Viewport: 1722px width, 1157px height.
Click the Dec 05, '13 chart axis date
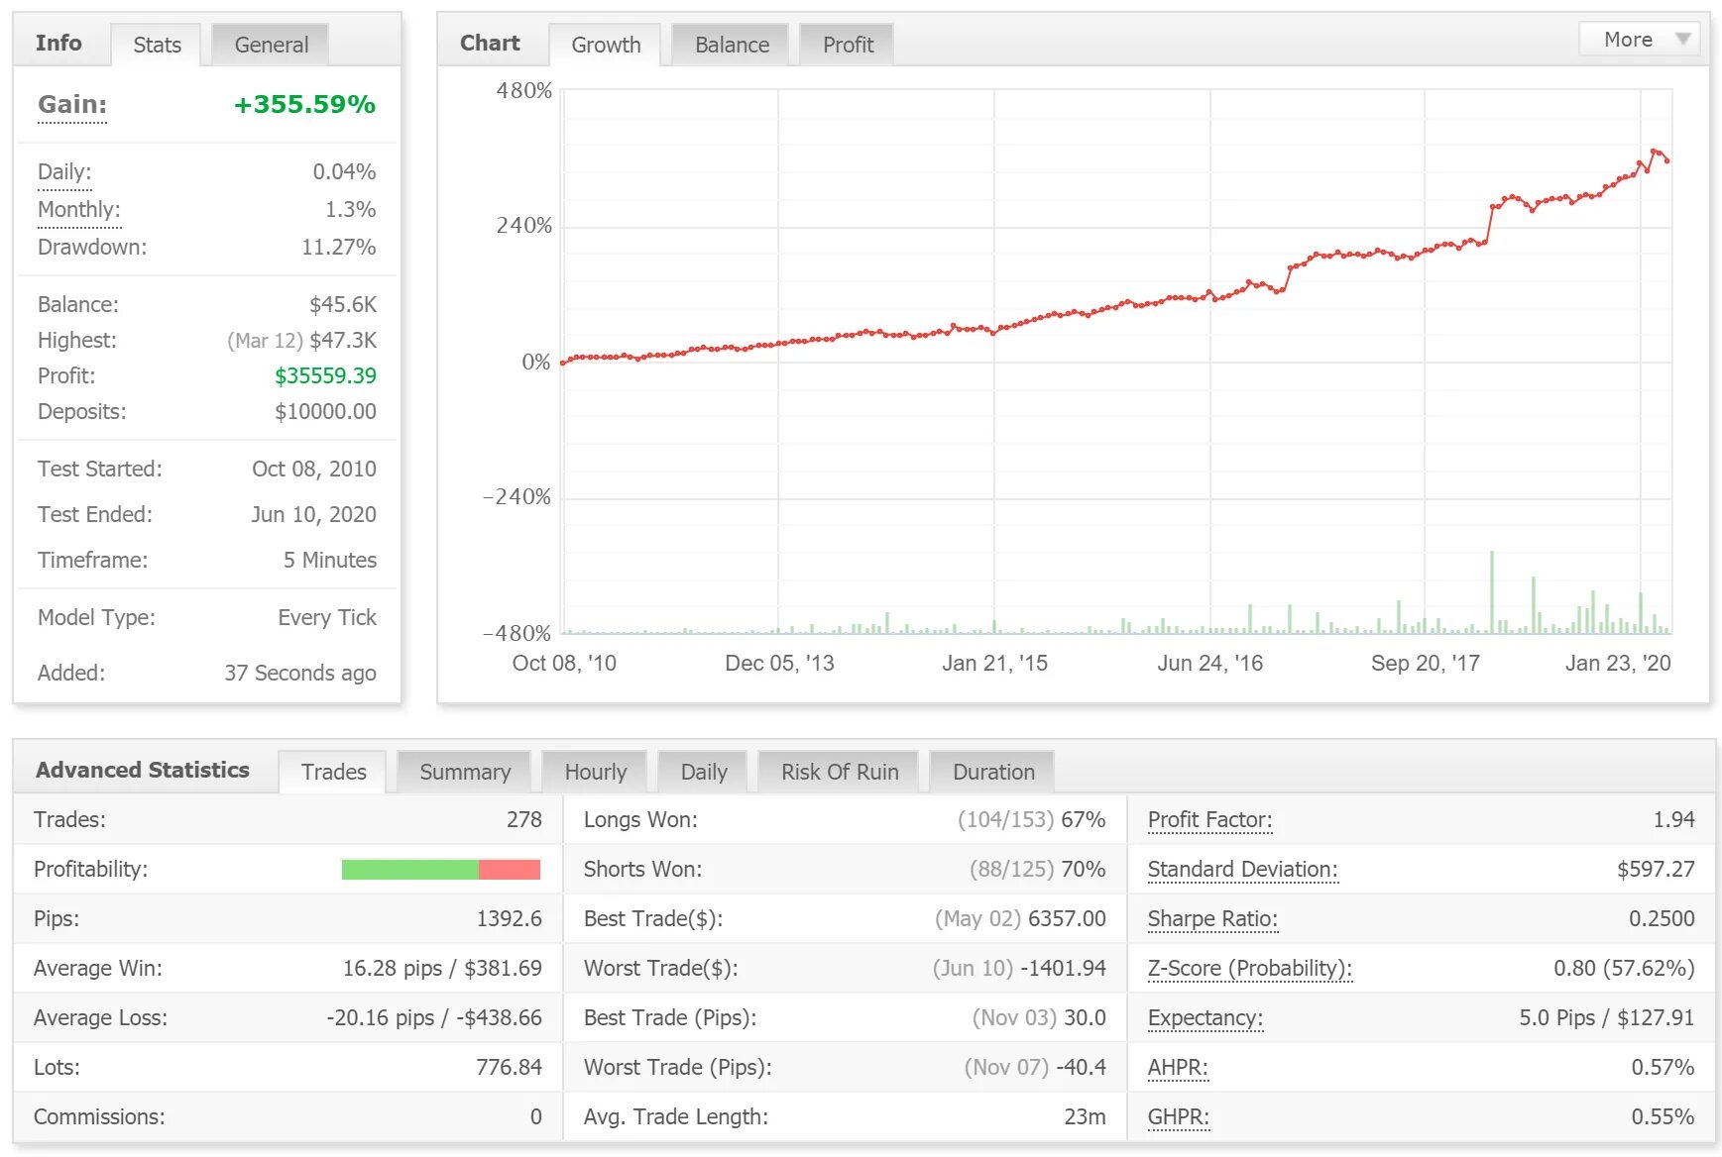(779, 663)
